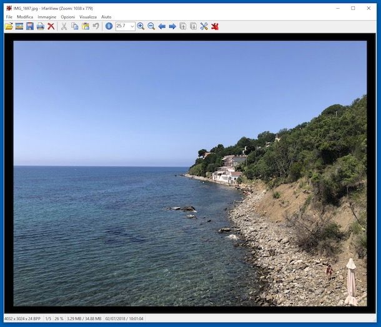The height and width of the screenshot is (327, 381).
Task: Click the beach photo in viewer
Action: pos(190,173)
